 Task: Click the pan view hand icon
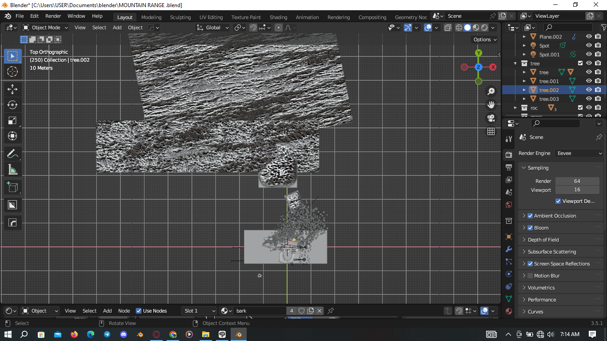point(491,105)
